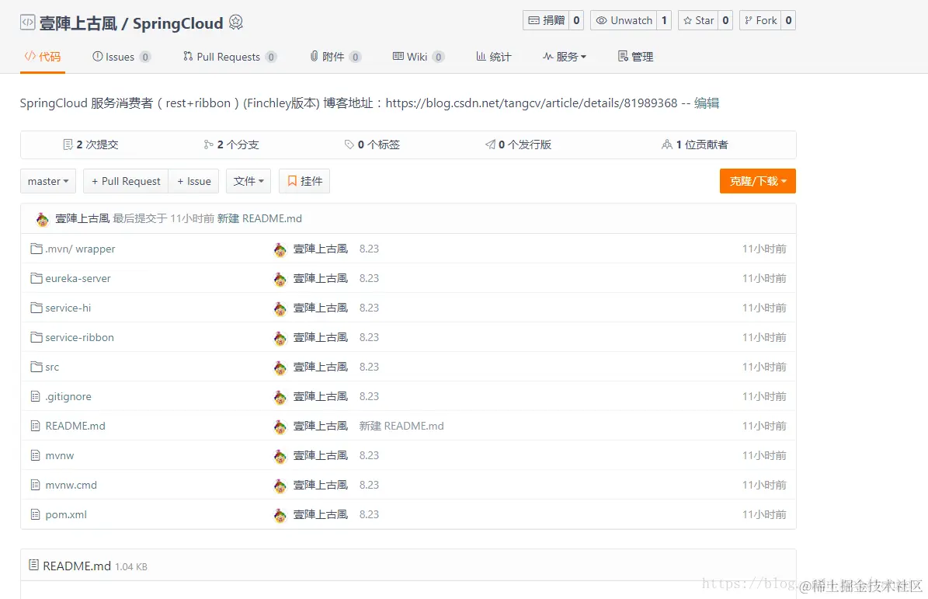Screen dimensions: 928x599
Task: Open the 统计 statistics tab
Action: pos(494,57)
